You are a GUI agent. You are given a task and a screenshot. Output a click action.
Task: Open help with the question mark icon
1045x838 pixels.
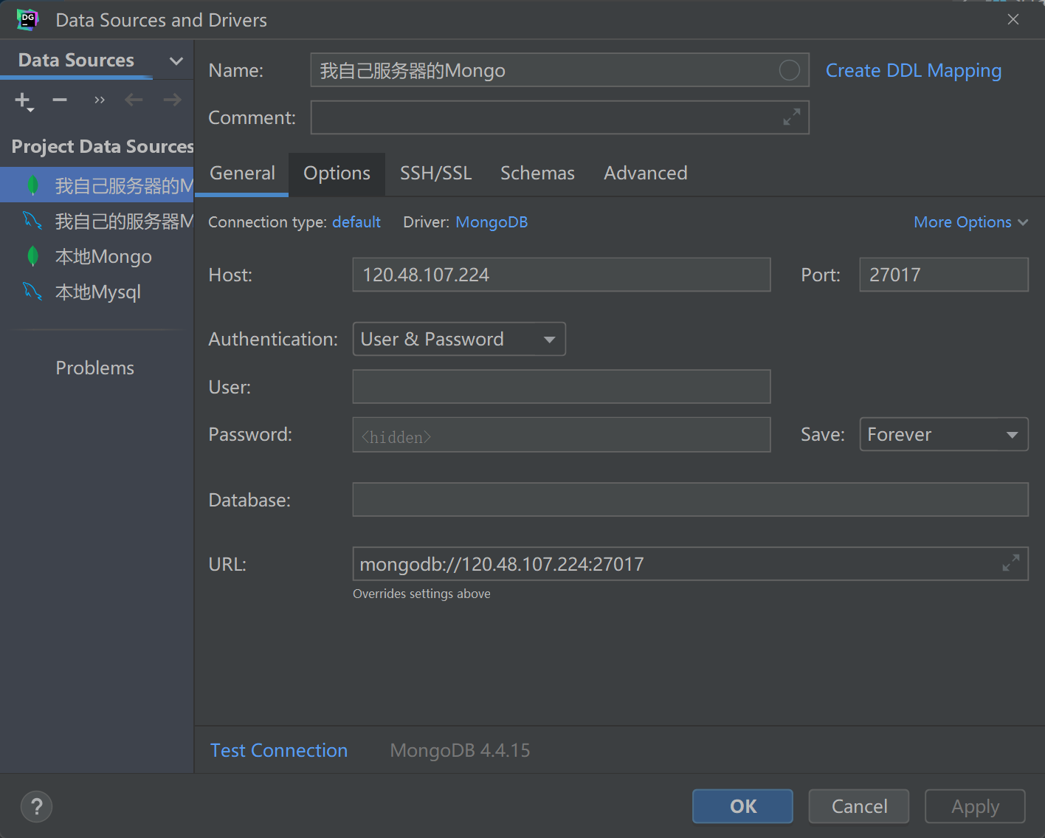pyautogui.click(x=37, y=806)
